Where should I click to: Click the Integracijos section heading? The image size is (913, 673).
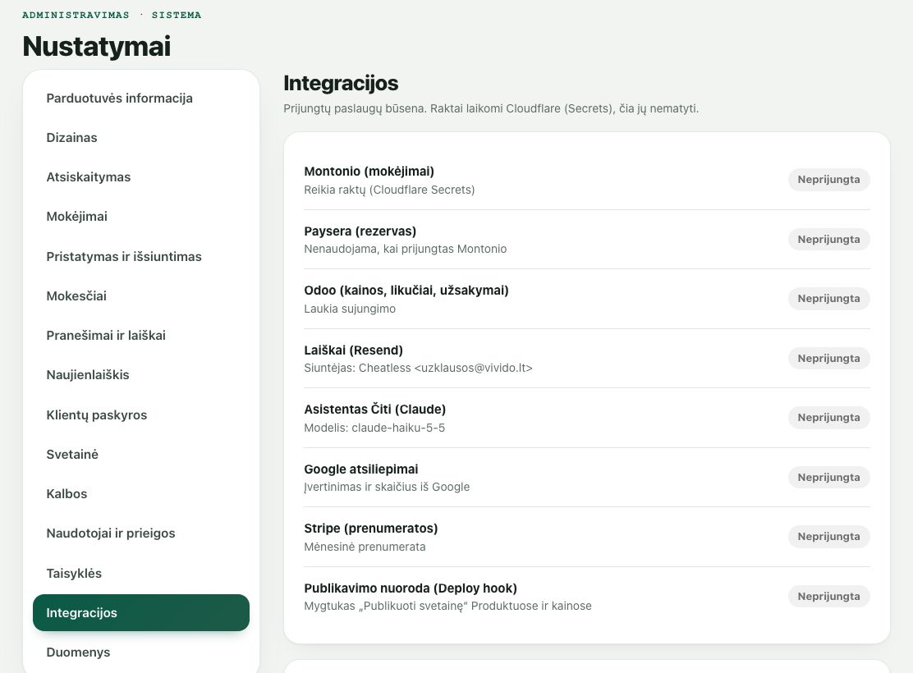pyautogui.click(x=341, y=83)
